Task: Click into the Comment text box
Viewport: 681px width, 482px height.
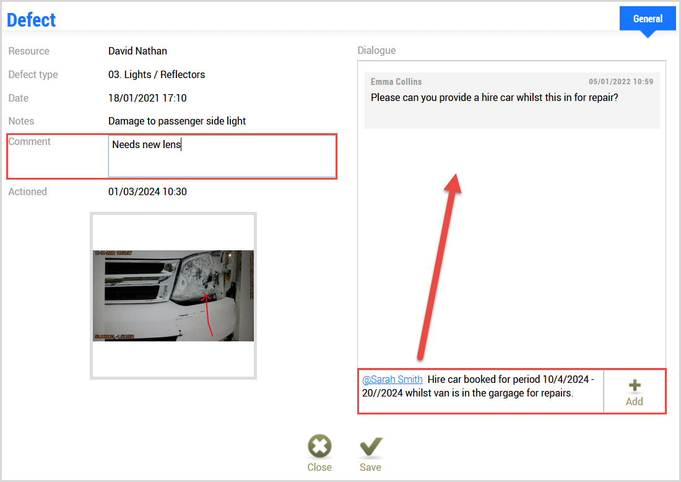Action: 222,156
